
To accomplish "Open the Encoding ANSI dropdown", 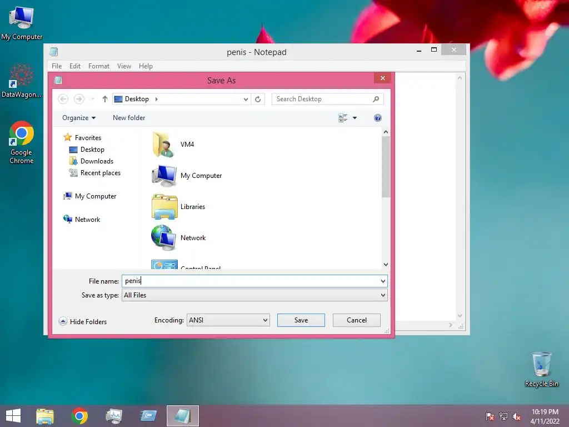I will pos(228,320).
